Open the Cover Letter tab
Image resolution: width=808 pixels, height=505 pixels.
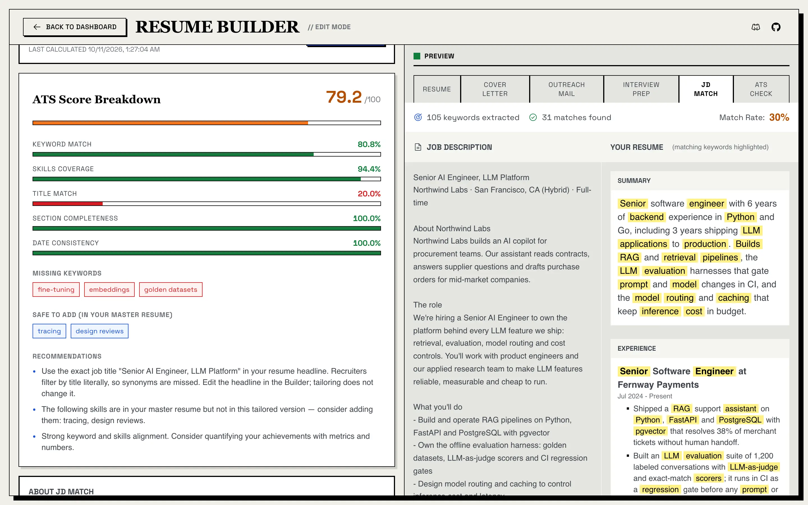pos(495,89)
